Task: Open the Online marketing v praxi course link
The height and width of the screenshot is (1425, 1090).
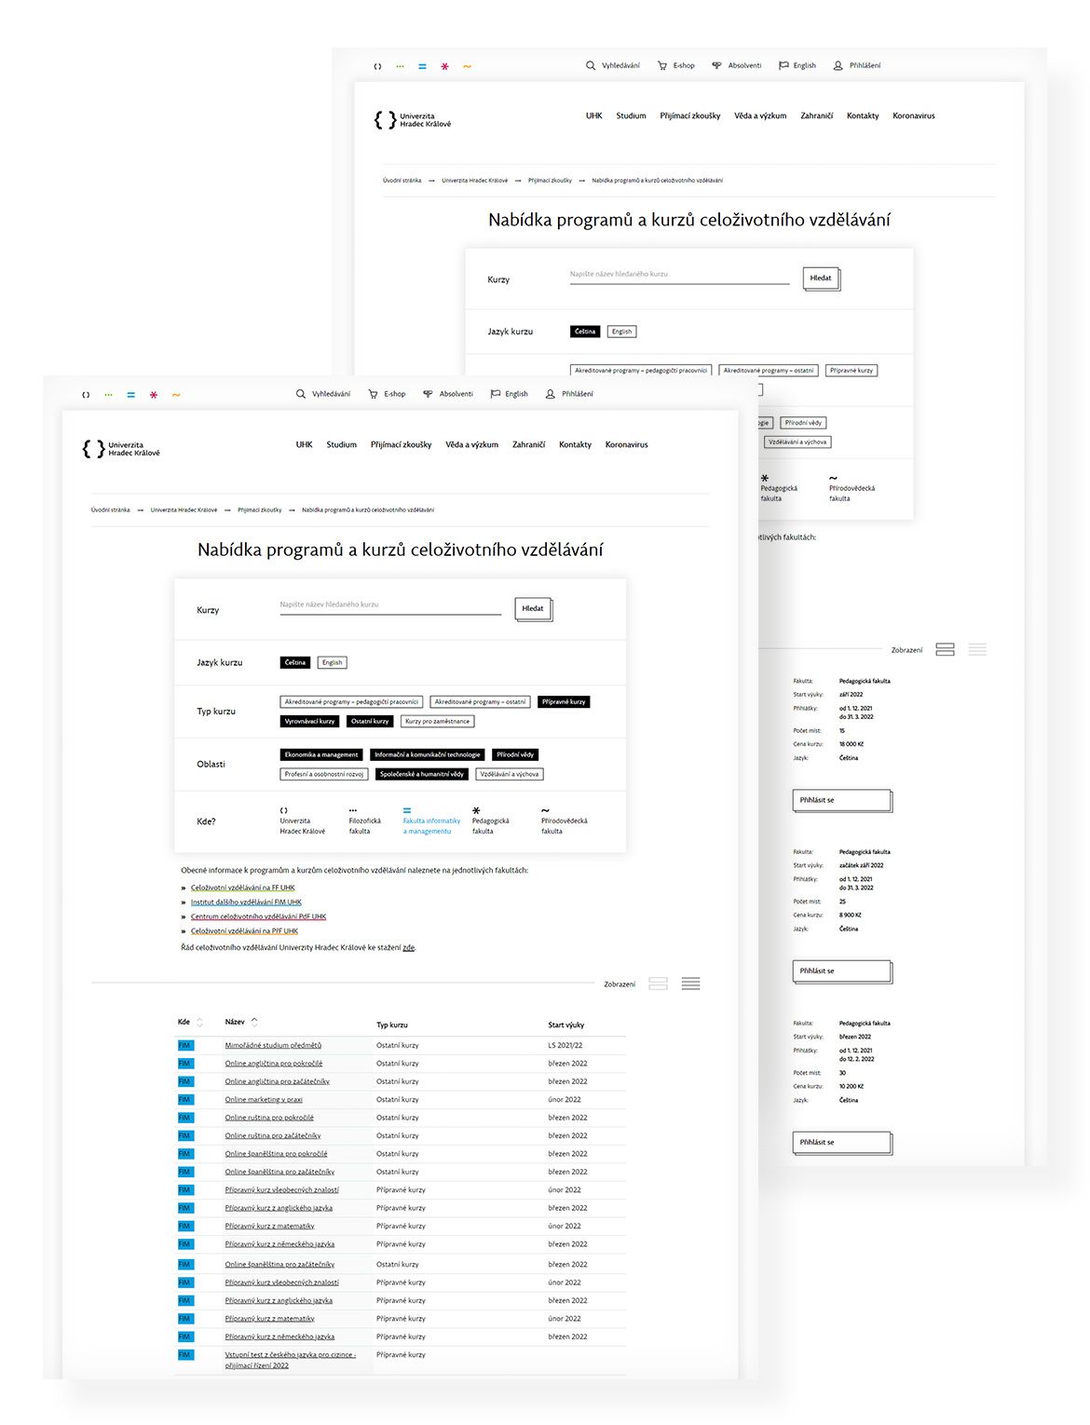Action: pos(264,1100)
